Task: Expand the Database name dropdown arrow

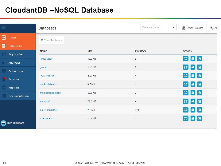Action: coord(174,28)
